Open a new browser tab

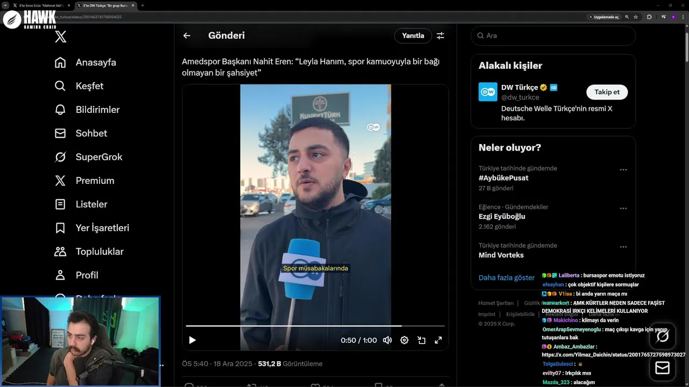click(143, 5)
